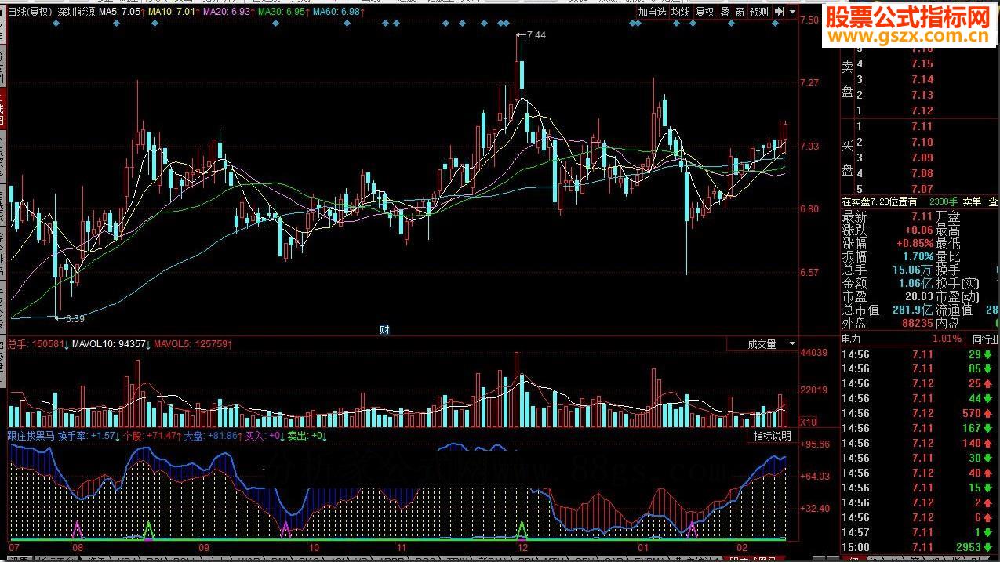This screenshot has height=562, width=1000.
Task: Toggle 均线 moving average lines
Action: point(681,12)
